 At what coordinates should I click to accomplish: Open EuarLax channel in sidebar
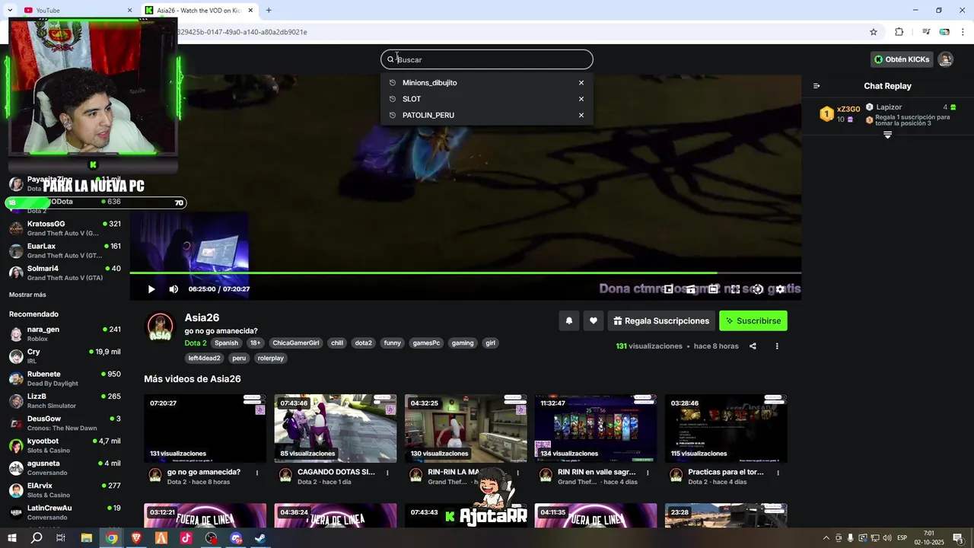click(65, 250)
